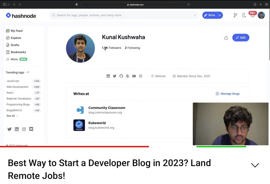The height and width of the screenshot is (184, 270).
Task: Focus the Search for tags, people, articles field
Action: pyautogui.click(x=124, y=15)
